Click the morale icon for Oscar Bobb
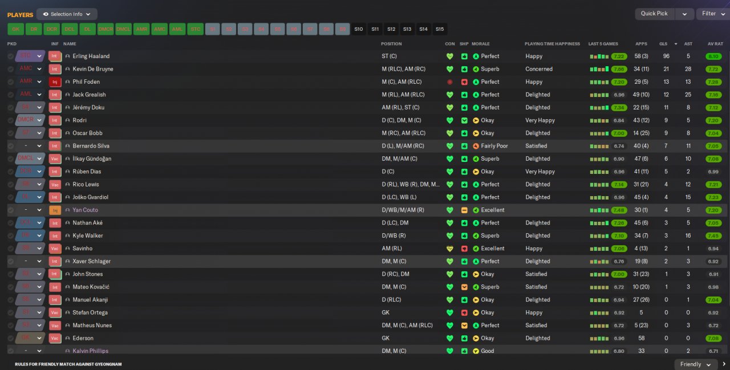The image size is (730, 370). coord(476,133)
